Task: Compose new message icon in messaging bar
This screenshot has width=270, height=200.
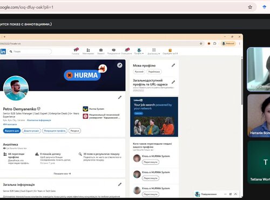Action: coord(231,194)
